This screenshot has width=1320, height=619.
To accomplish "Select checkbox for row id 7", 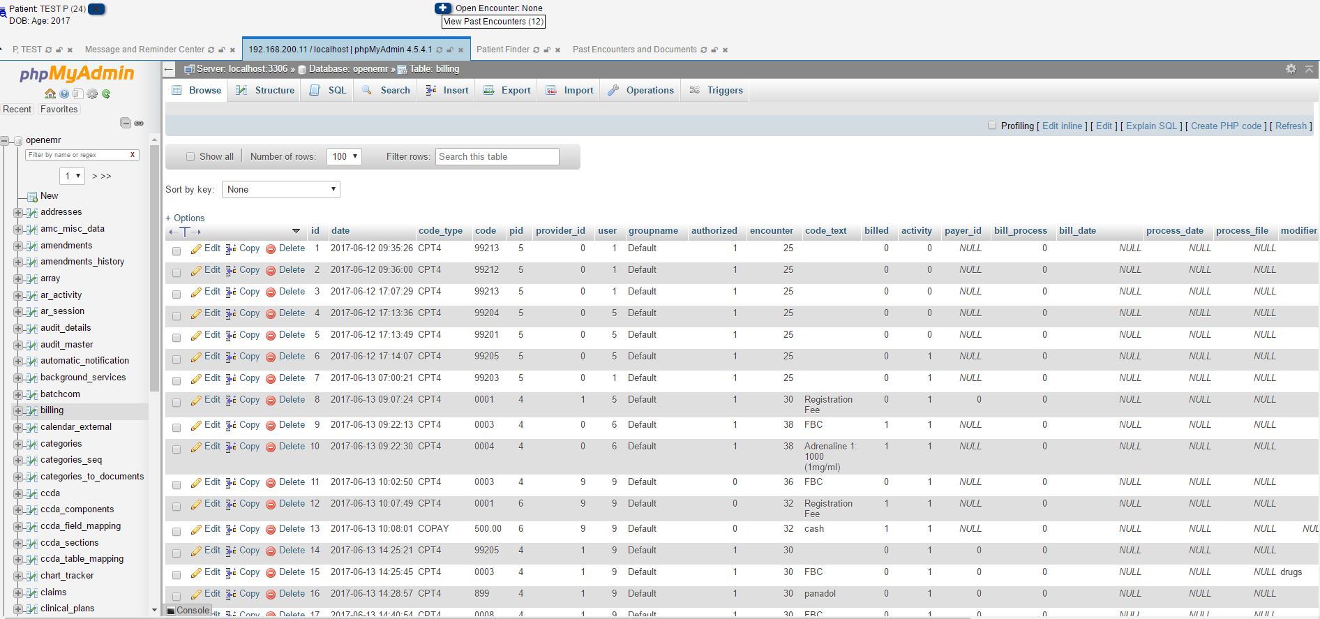I will tap(177, 381).
